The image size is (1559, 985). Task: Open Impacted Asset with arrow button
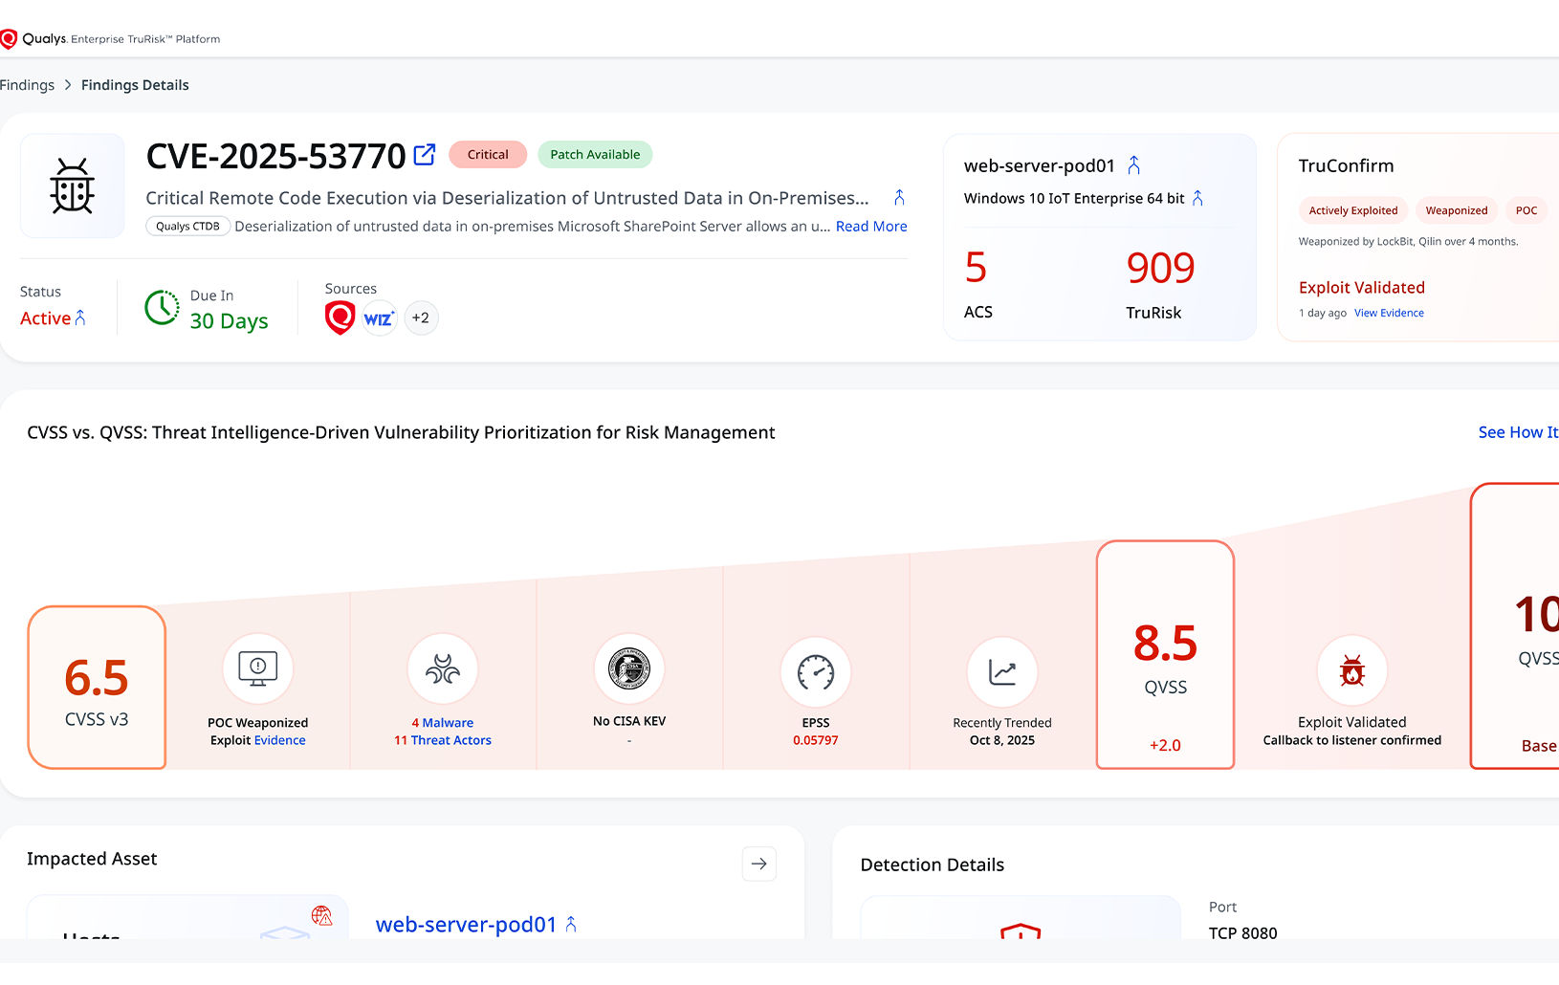pos(759,864)
